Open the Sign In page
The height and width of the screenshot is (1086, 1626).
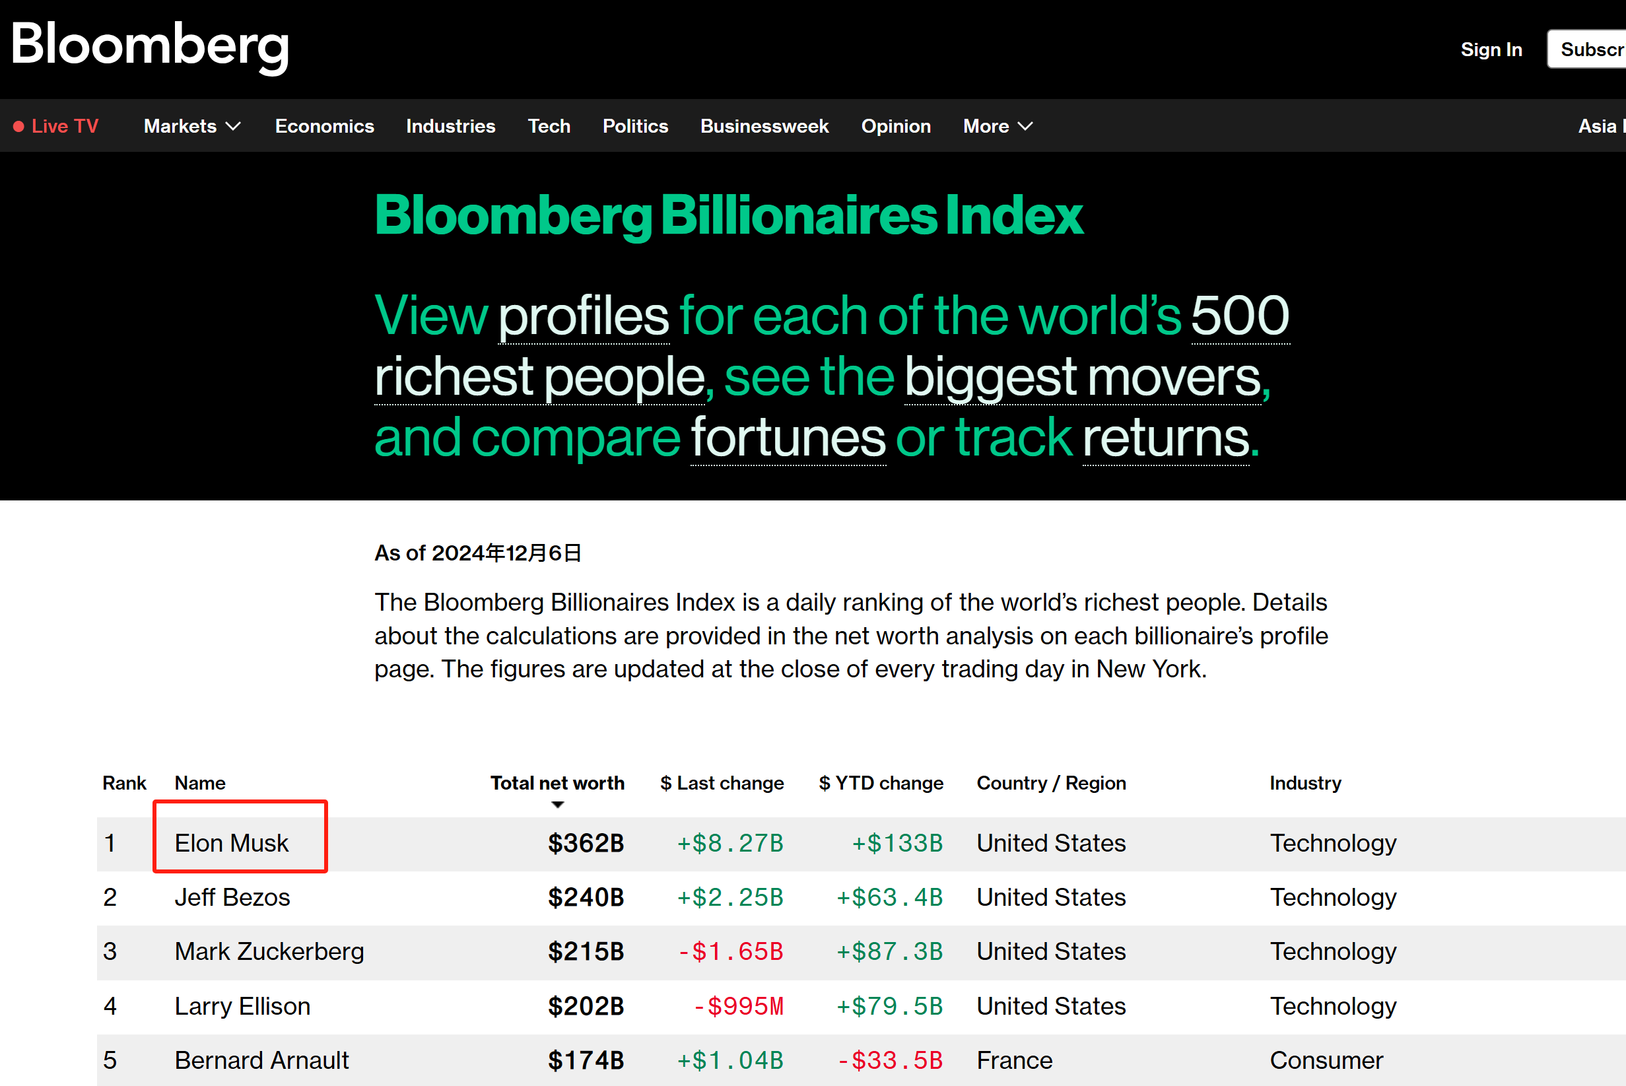click(x=1493, y=50)
